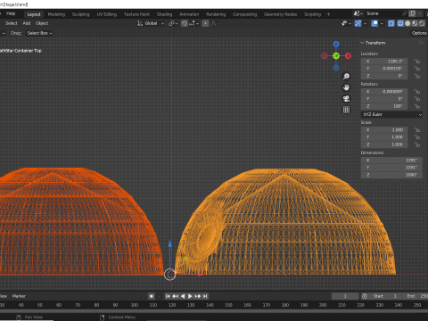Open timeline Marker menu
The width and height of the screenshot is (428, 321).
click(19, 296)
